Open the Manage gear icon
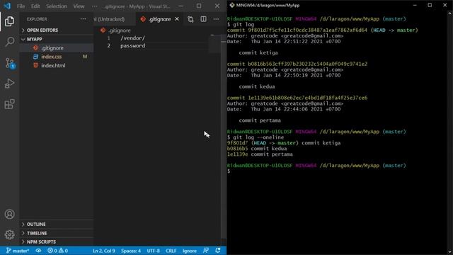 tap(9, 234)
